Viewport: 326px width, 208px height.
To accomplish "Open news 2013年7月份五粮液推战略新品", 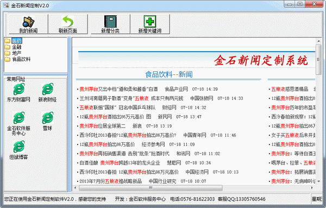I will pos(111,181).
